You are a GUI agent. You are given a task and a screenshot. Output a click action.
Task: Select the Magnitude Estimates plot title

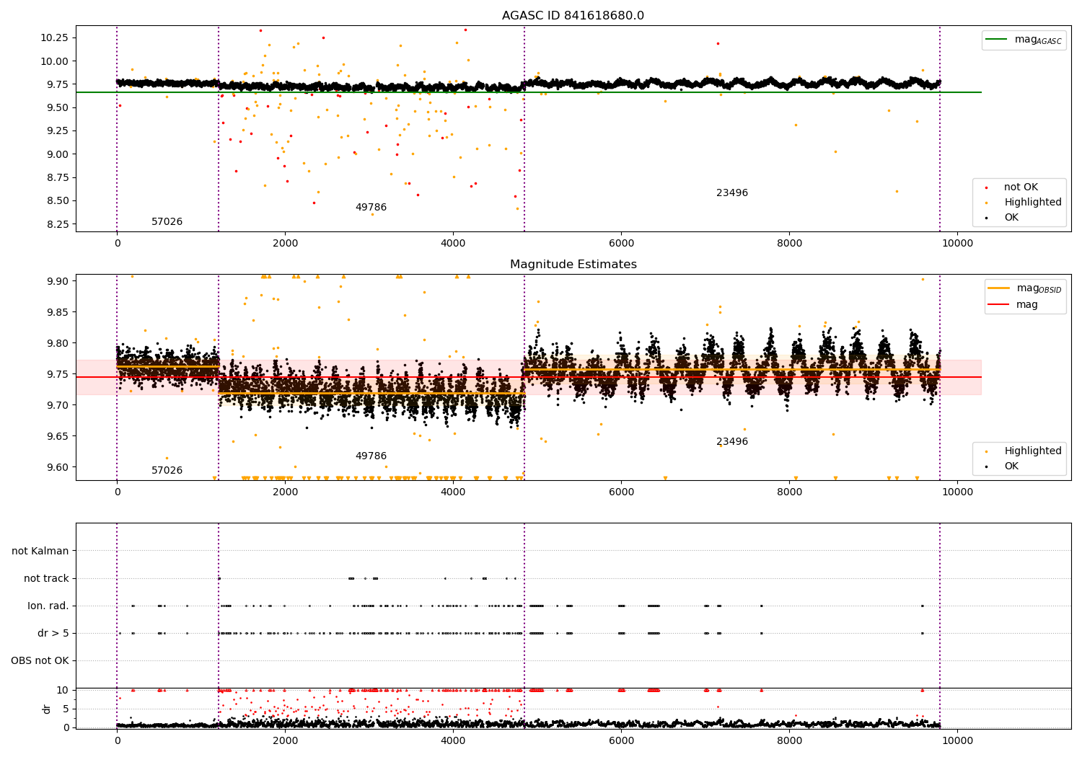pyautogui.click(x=573, y=265)
